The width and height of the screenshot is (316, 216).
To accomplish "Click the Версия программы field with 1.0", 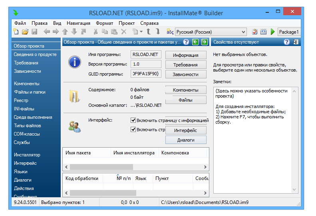I will point(146,64).
